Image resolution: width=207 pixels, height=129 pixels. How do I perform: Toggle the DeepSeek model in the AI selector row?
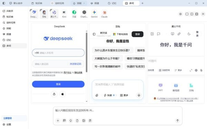(x=34, y=14)
